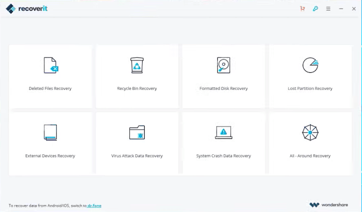The image size is (362, 212).
Task: Choose the Lost Partition Recovery pie icon
Action: tap(310, 65)
